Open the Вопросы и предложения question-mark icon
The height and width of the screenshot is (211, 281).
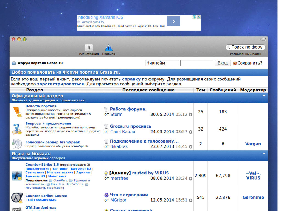(x=17, y=129)
